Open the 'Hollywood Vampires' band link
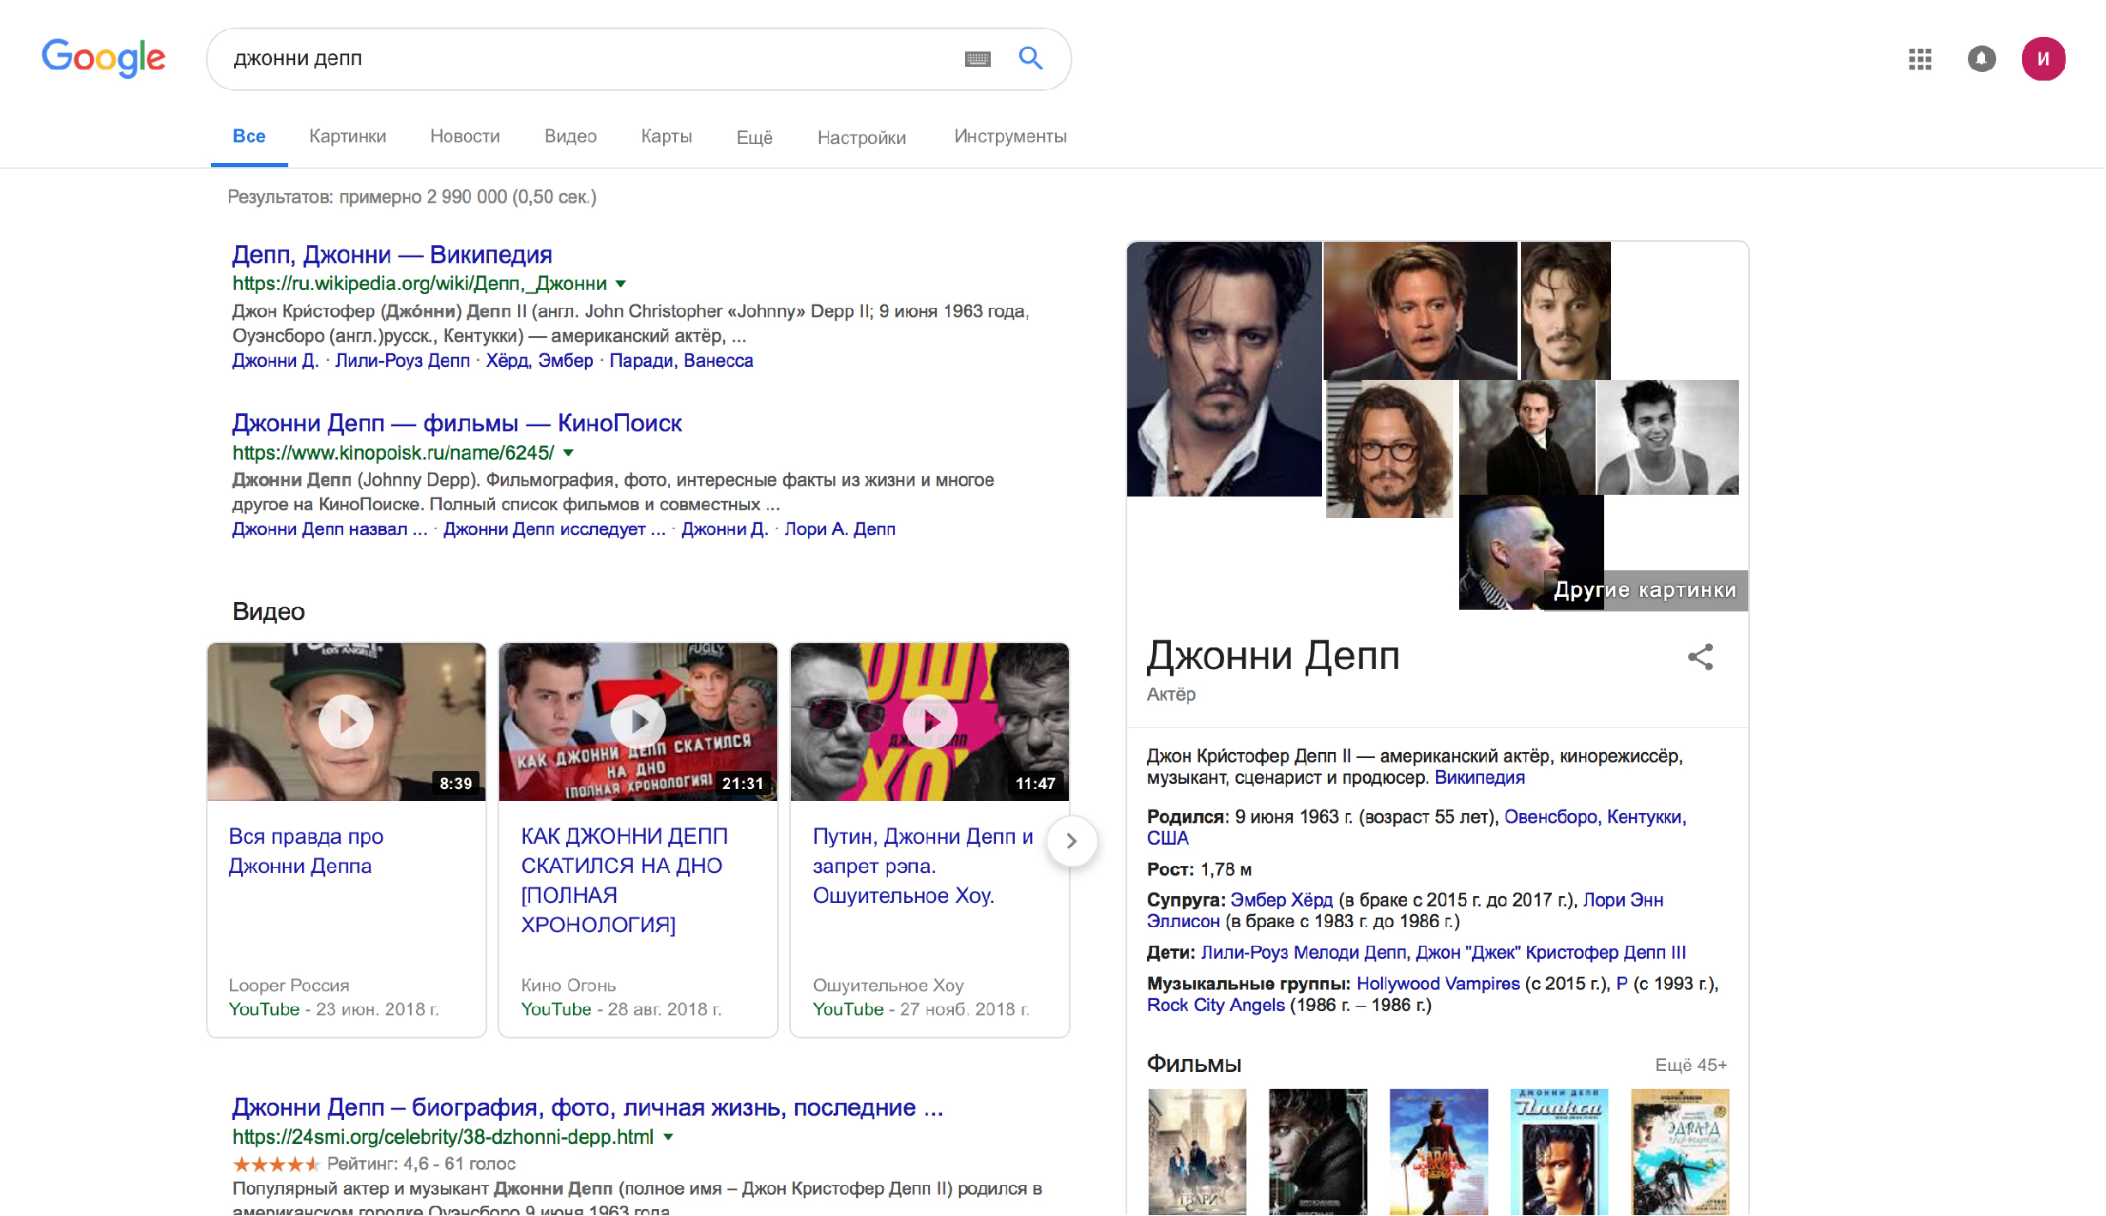Screen dimensions: 2106x1216 coord(1438,984)
